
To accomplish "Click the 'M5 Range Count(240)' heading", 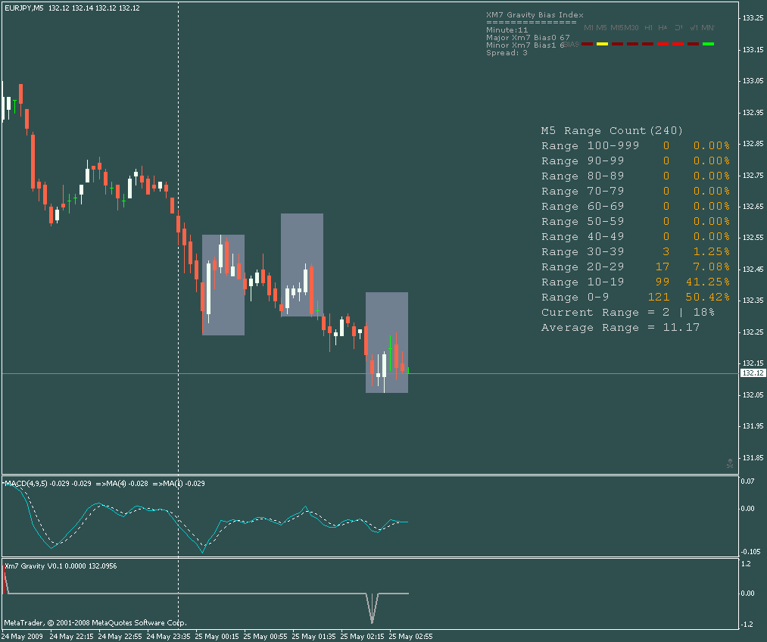I will coord(612,130).
